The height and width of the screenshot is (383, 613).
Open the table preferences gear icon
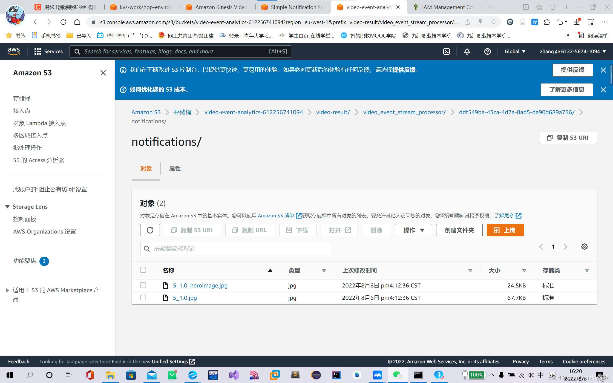[584, 247]
